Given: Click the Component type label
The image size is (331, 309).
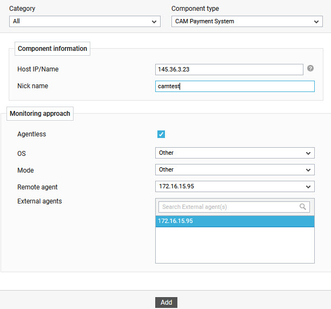Looking at the screenshot, I should tap(195, 9).
